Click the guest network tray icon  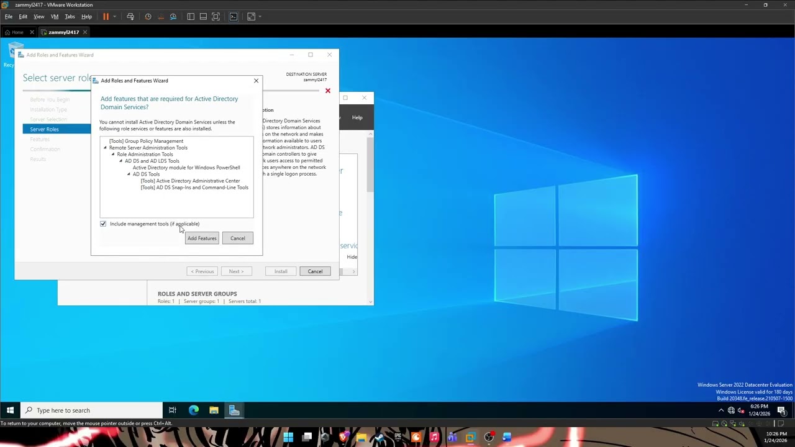click(x=731, y=410)
